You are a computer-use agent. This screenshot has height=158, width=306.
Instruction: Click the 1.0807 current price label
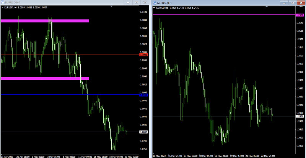tap(143, 132)
